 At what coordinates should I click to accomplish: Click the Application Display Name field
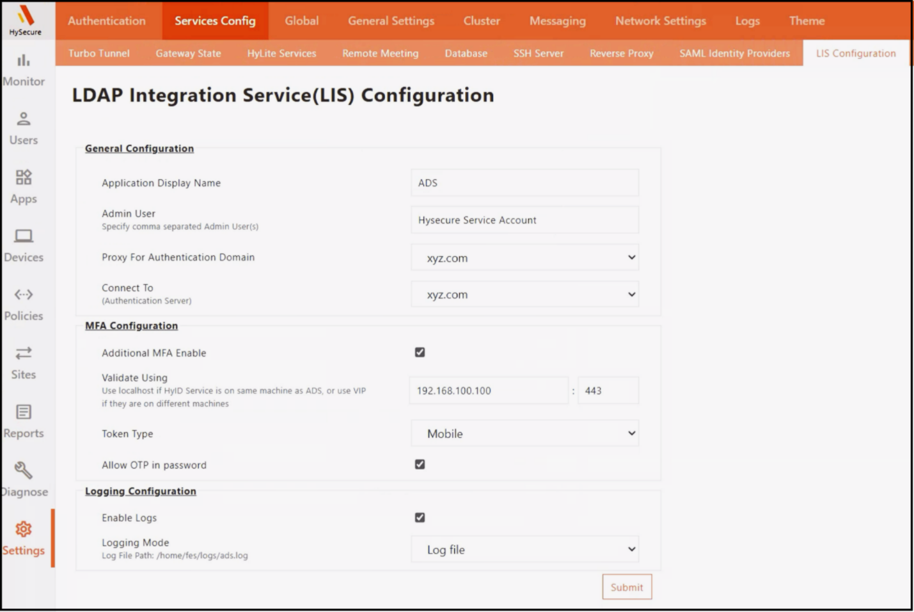pyautogui.click(x=524, y=183)
